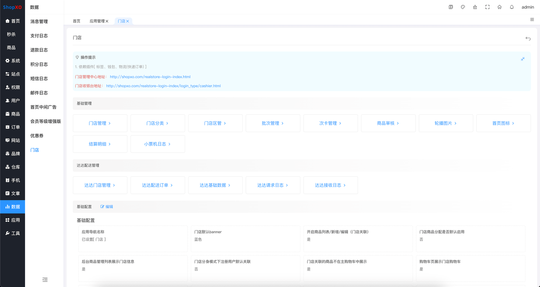Click the home icon in the top bar

pos(499,7)
